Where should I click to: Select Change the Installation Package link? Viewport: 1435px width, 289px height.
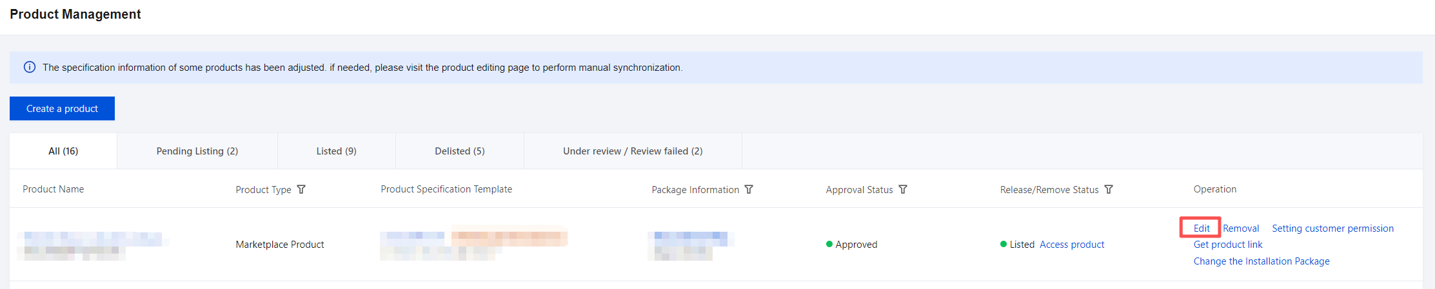1261,261
